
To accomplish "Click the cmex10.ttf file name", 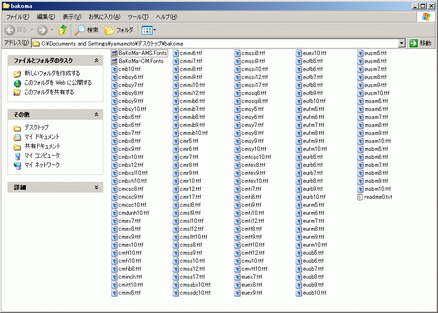I will (131, 245).
